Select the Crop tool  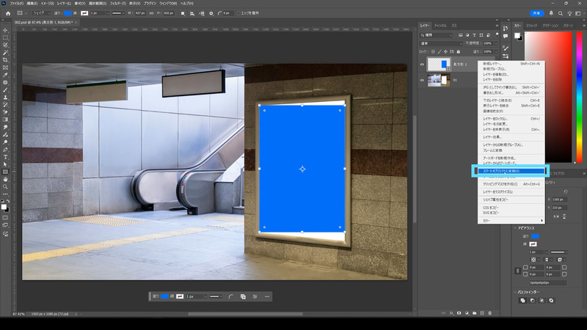5,60
